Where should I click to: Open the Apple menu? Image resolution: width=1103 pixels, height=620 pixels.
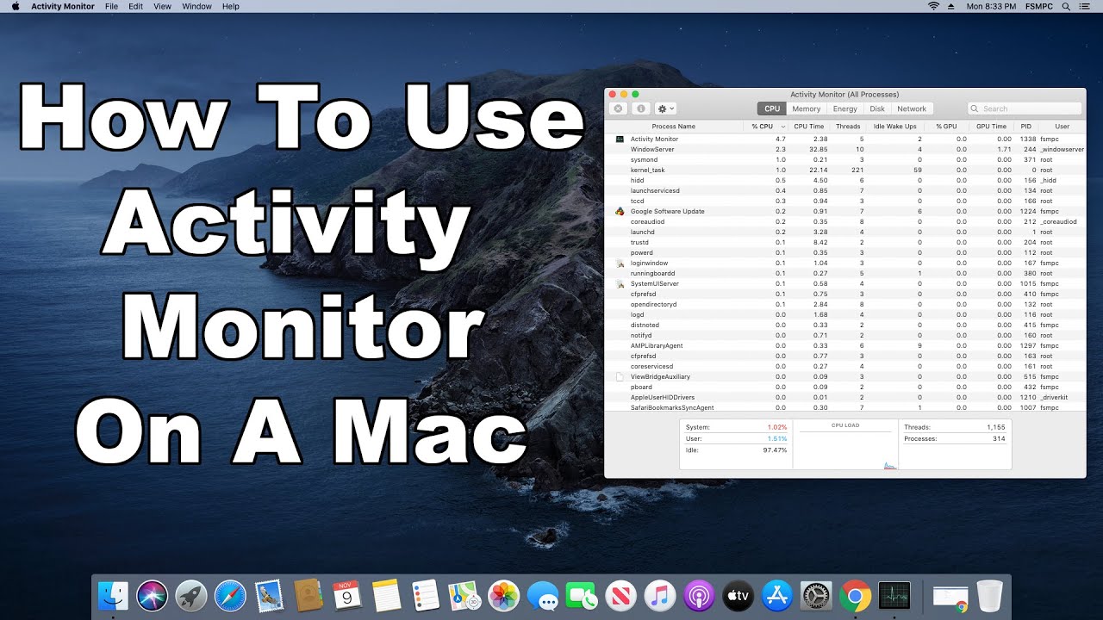(16, 6)
